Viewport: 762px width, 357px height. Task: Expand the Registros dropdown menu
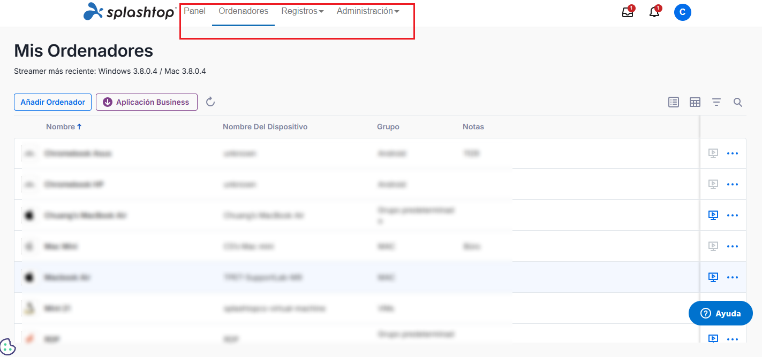[x=303, y=11]
